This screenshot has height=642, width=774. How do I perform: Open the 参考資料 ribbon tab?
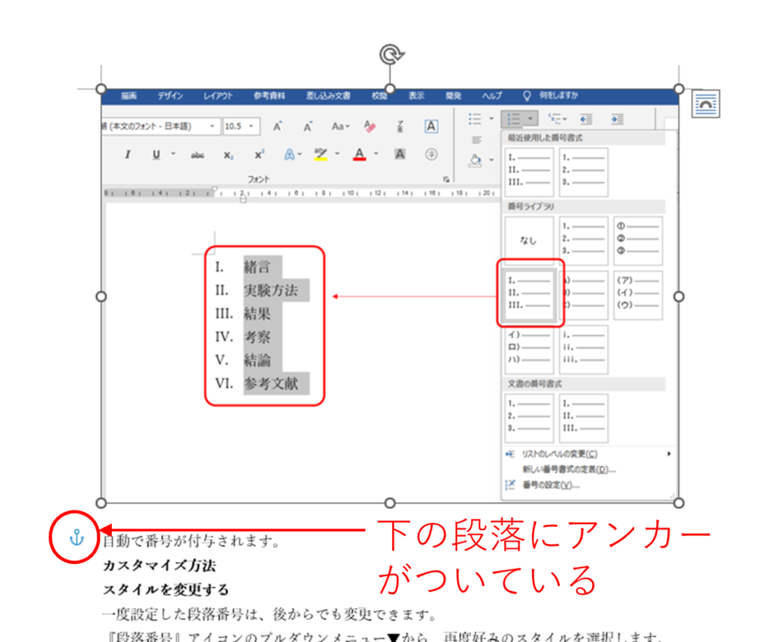pos(269,96)
